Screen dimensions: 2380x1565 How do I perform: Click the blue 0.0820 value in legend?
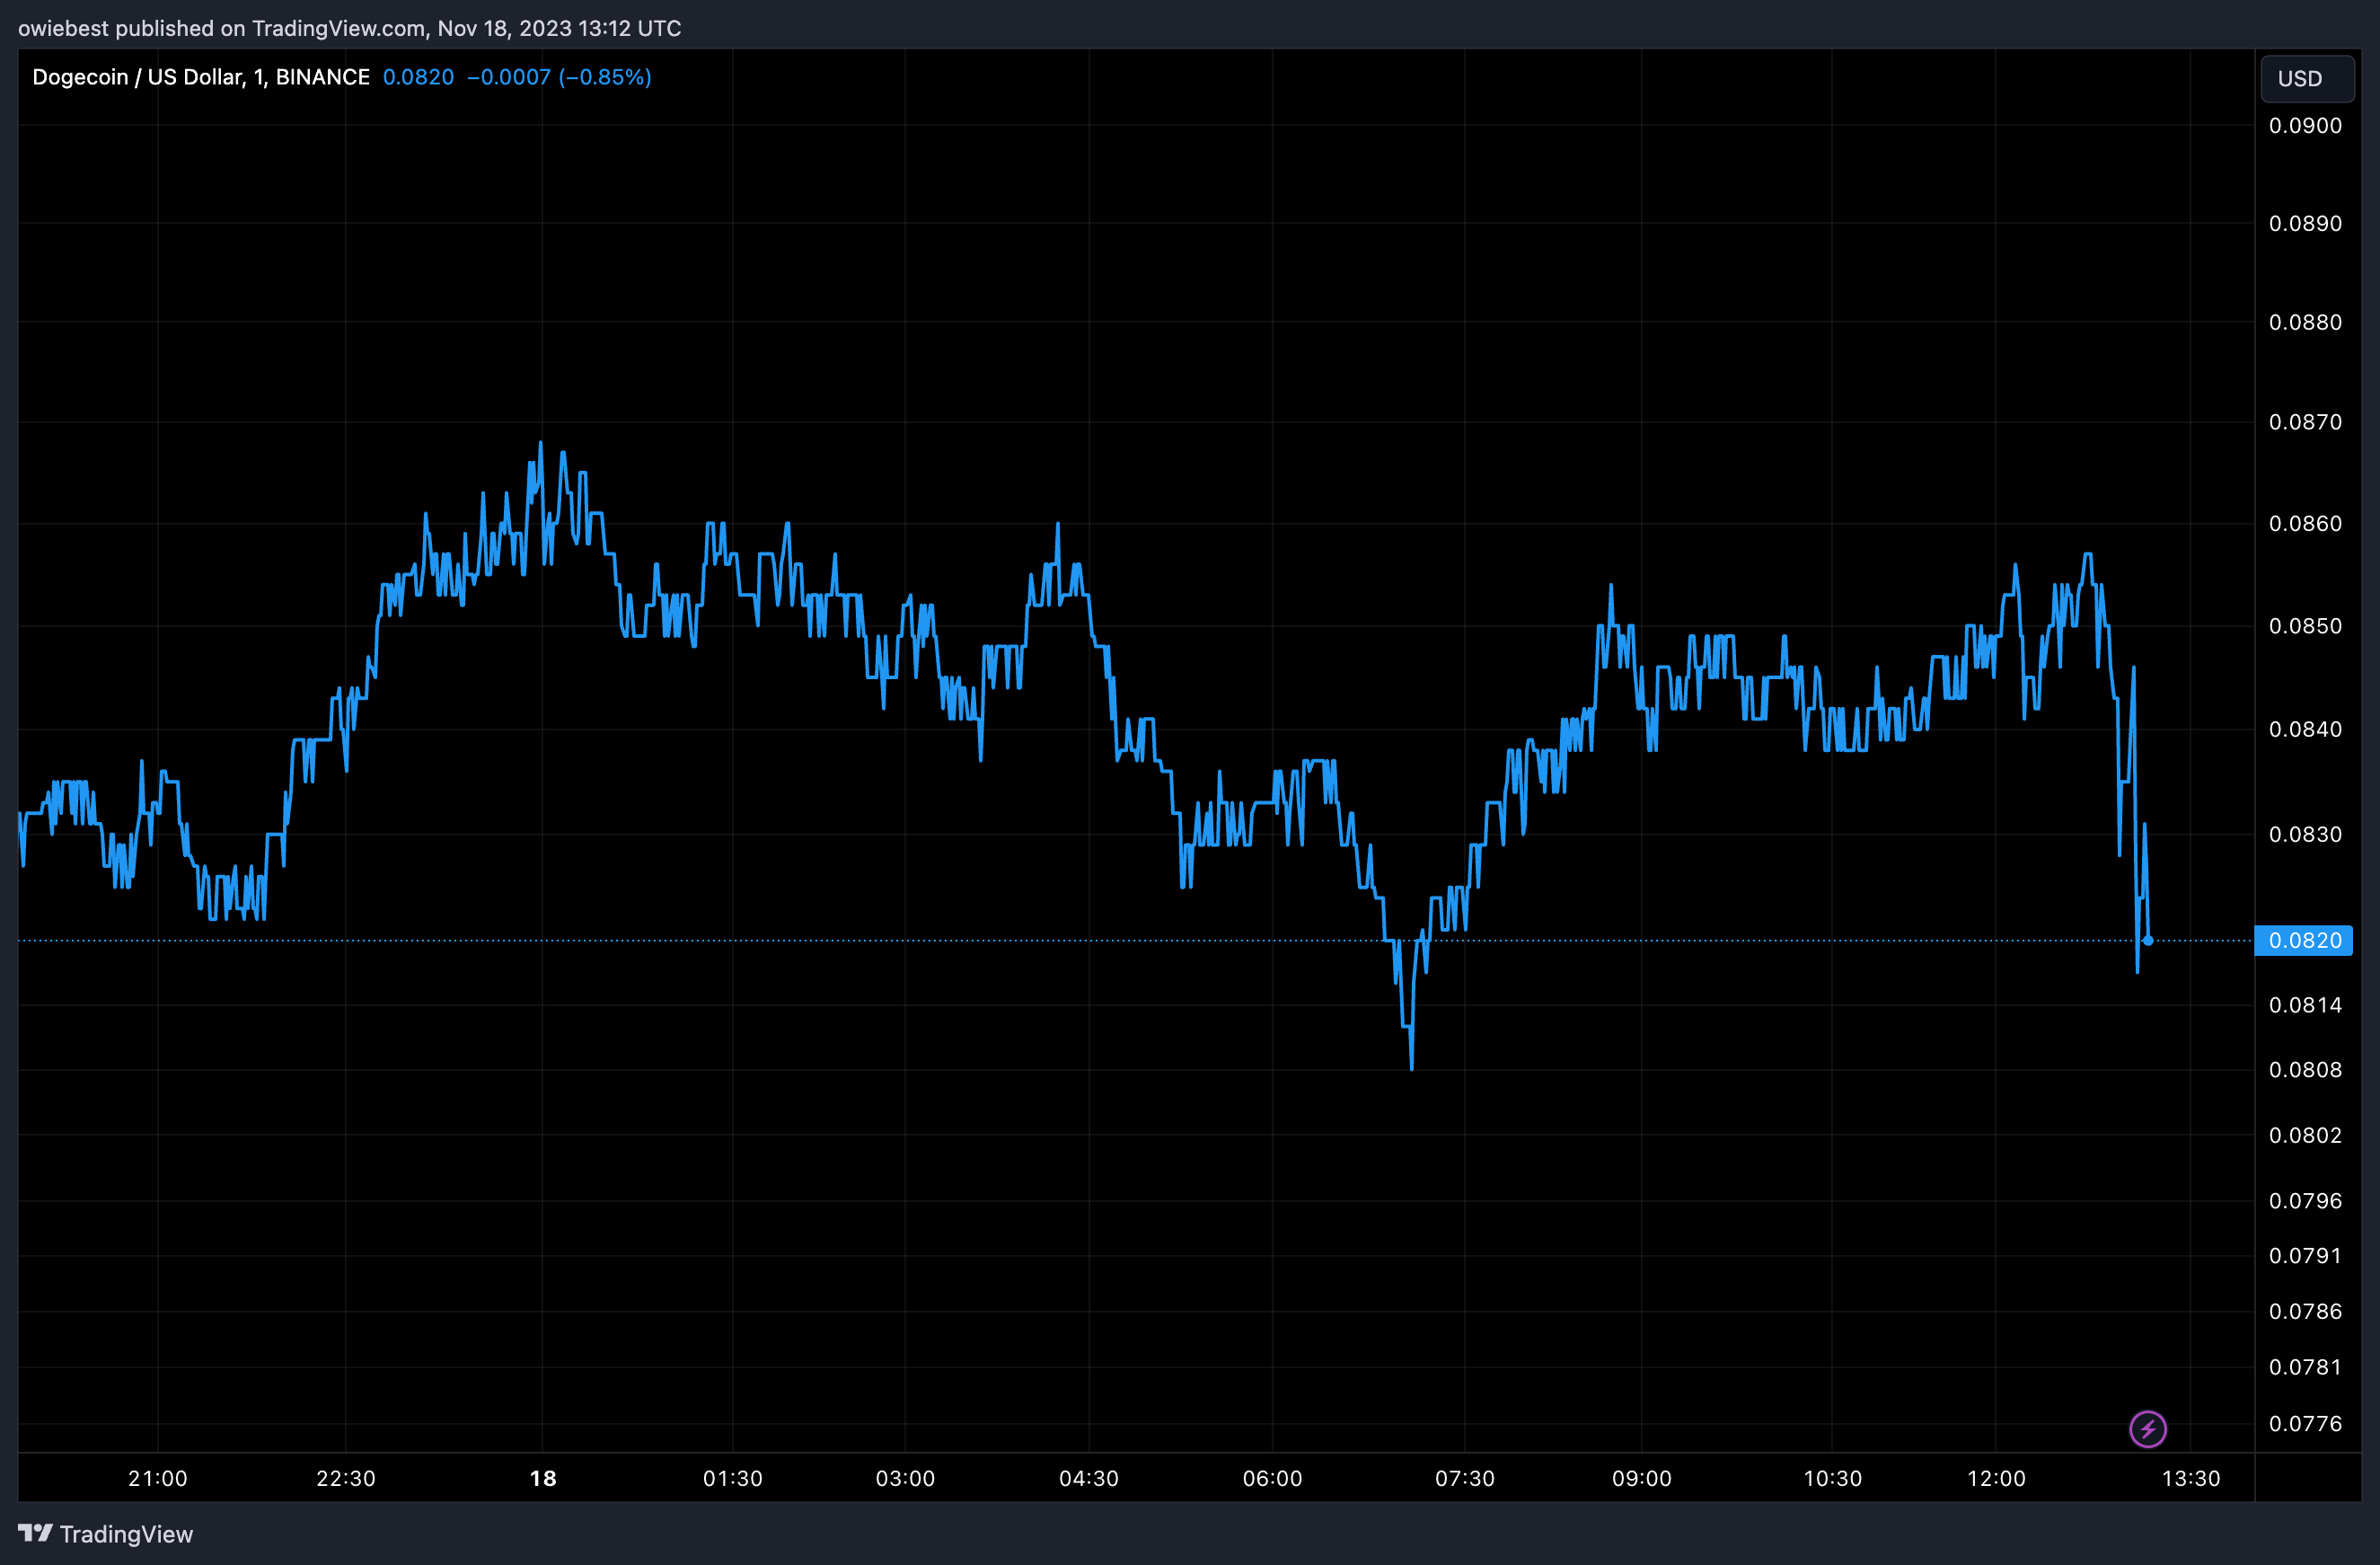click(418, 77)
